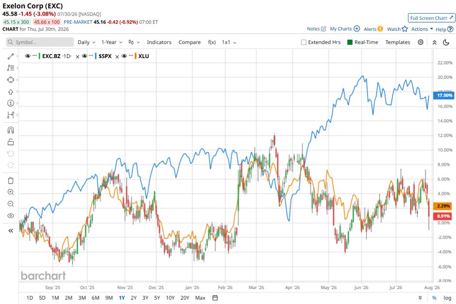Focus the Symbol search field
The image size is (456, 304).
pos(40,42)
